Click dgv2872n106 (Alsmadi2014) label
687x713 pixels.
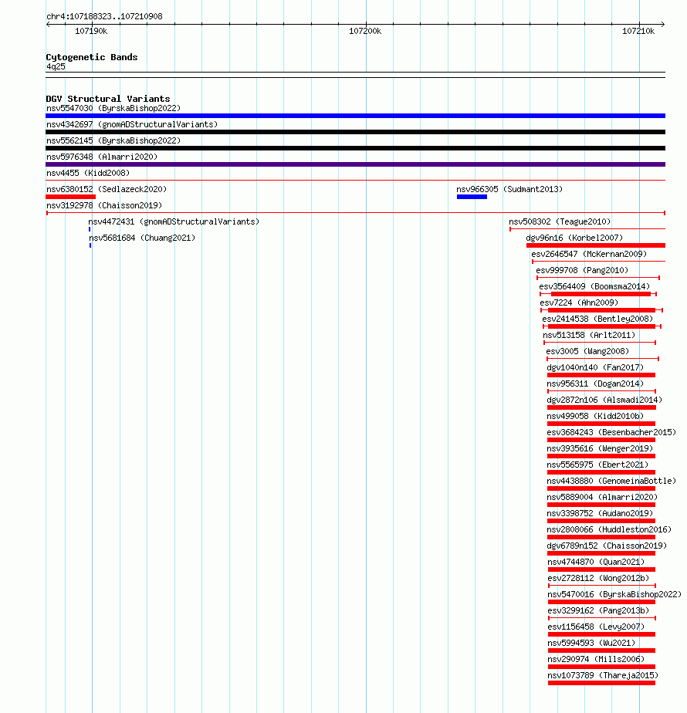click(604, 400)
